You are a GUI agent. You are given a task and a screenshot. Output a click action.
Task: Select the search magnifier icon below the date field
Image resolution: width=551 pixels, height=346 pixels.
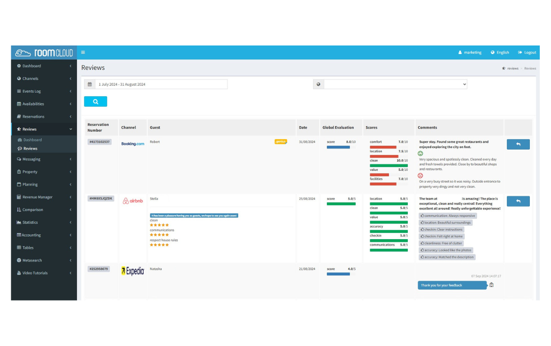coord(95,101)
